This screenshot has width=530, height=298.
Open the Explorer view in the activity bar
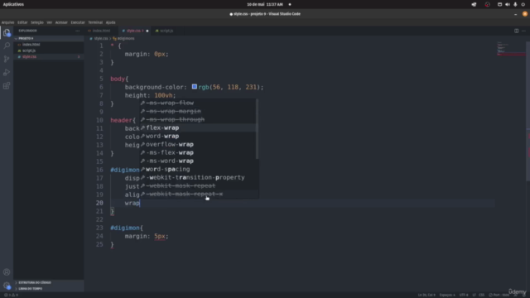pyautogui.click(x=7, y=32)
